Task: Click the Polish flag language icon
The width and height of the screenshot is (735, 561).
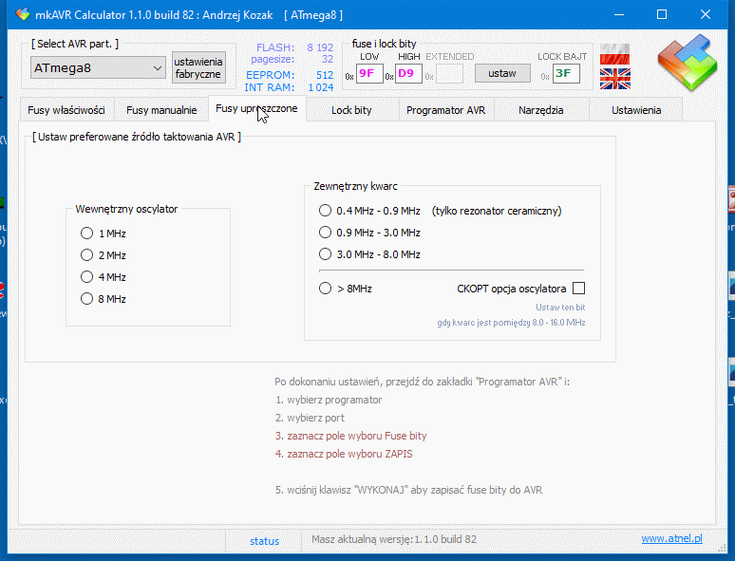Action: tap(615, 52)
